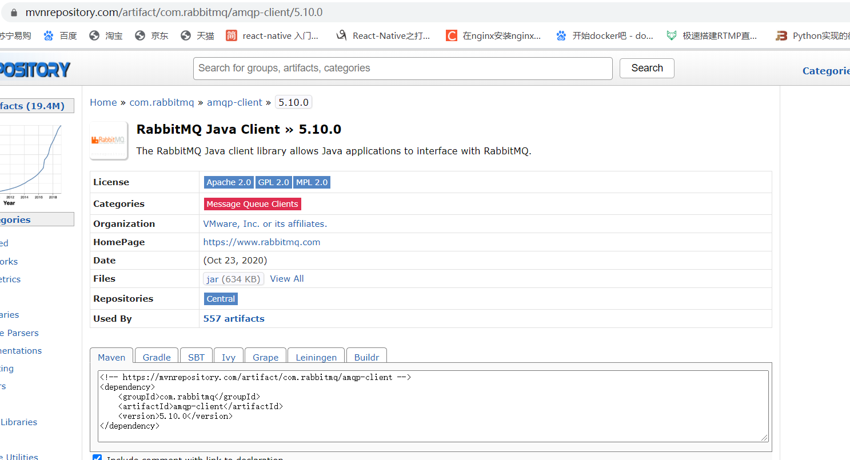Viewport: 850px width, 460px height.
Task: Open the 在nginx安装nginx bookmark
Action: 493,35
